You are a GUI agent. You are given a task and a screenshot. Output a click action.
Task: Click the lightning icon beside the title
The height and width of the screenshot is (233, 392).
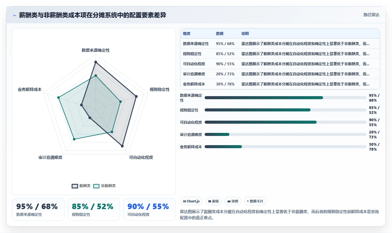pos(14,15)
